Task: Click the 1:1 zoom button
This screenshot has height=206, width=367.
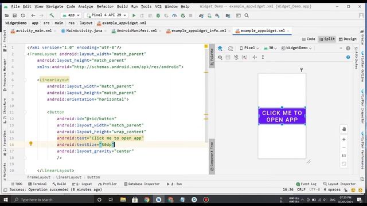Action: point(344,156)
